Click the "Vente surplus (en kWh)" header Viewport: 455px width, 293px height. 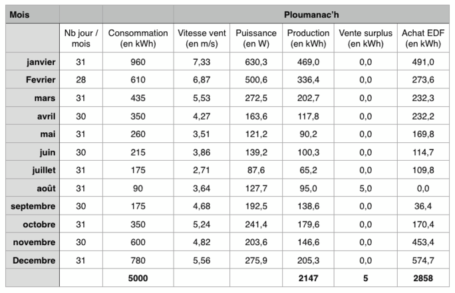[x=365, y=39]
